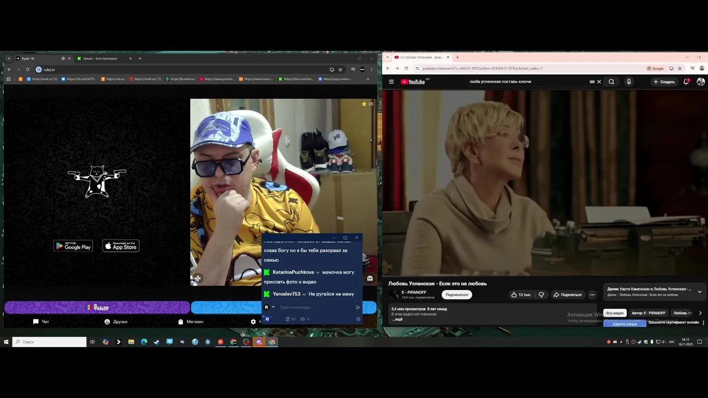
Task: Click the Type a message chat field
Action: coord(315,307)
